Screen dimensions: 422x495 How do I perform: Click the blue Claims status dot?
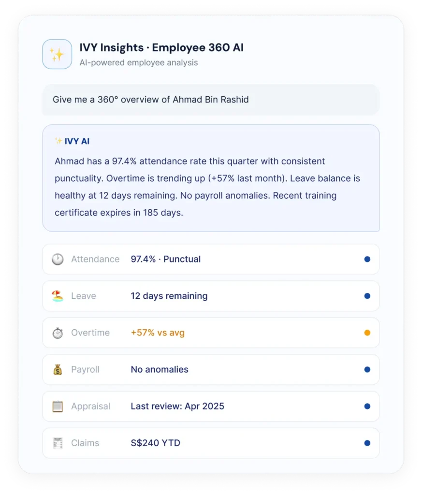tap(367, 443)
